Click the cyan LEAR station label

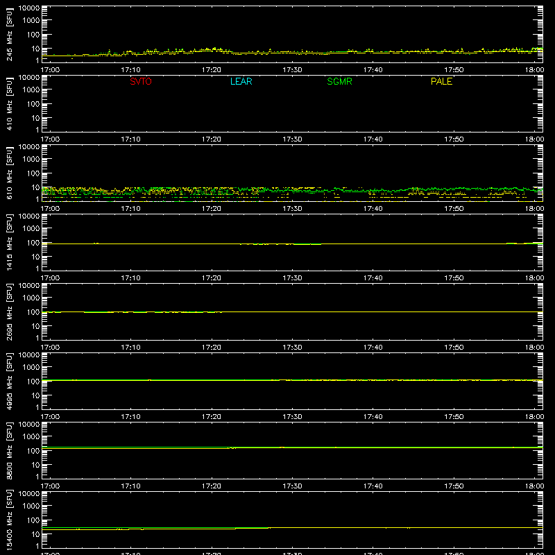(x=241, y=81)
